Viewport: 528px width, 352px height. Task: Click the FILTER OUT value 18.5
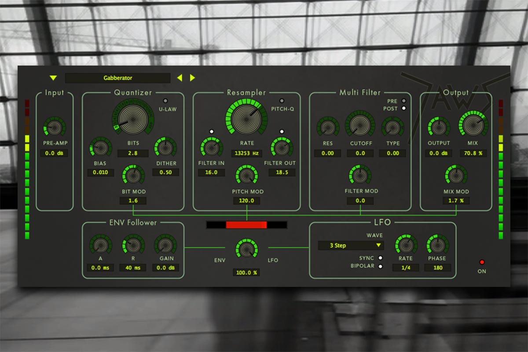pos(282,172)
